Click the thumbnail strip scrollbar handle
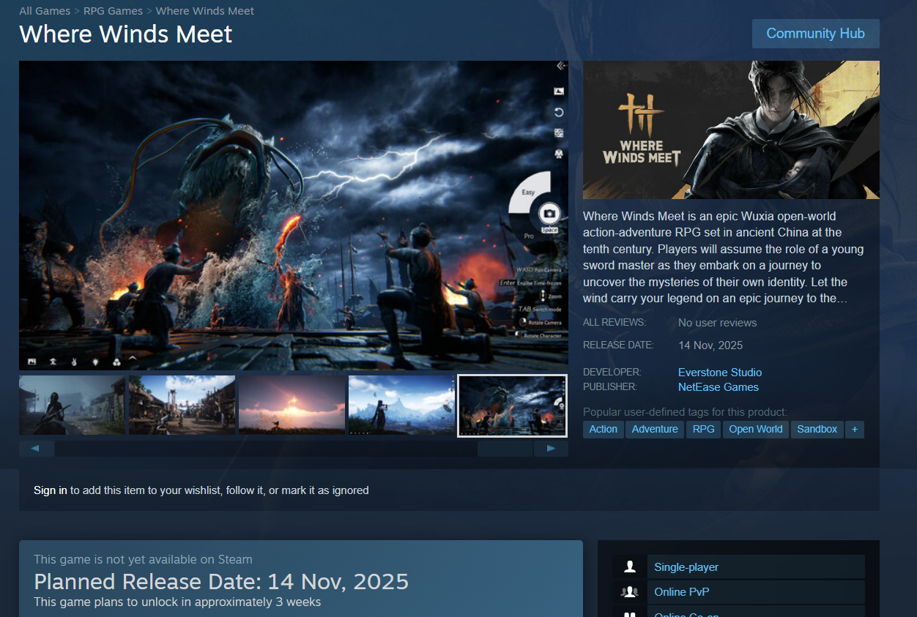Screen dimensions: 917x617 pyautogui.click(x=505, y=449)
